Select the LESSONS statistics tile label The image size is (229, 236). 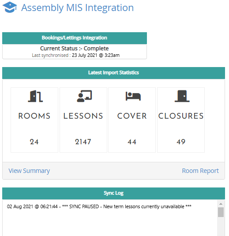click(83, 116)
